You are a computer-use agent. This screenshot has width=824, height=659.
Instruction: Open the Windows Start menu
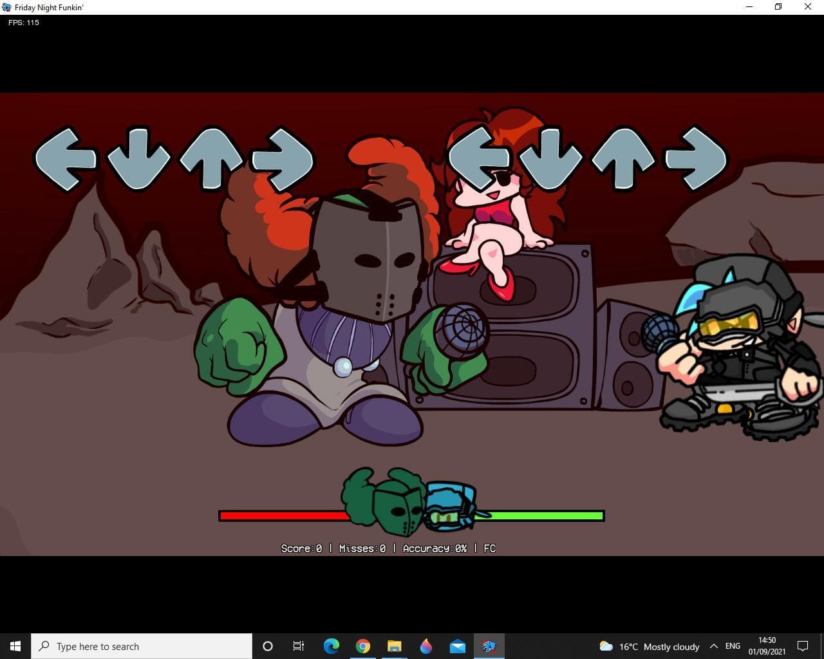tap(15, 646)
